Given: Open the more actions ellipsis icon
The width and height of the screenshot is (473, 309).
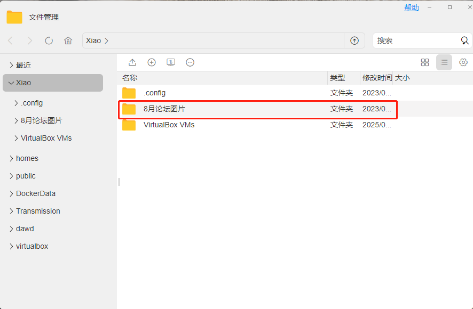Looking at the screenshot, I should (190, 62).
